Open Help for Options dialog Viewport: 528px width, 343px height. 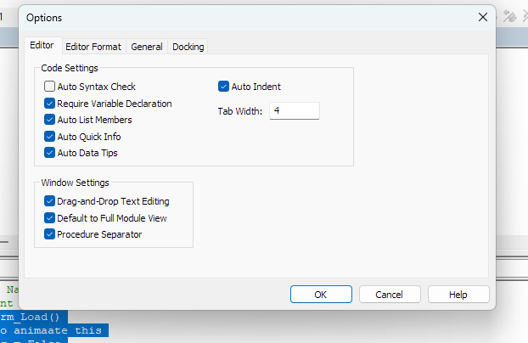(x=458, y=295)
